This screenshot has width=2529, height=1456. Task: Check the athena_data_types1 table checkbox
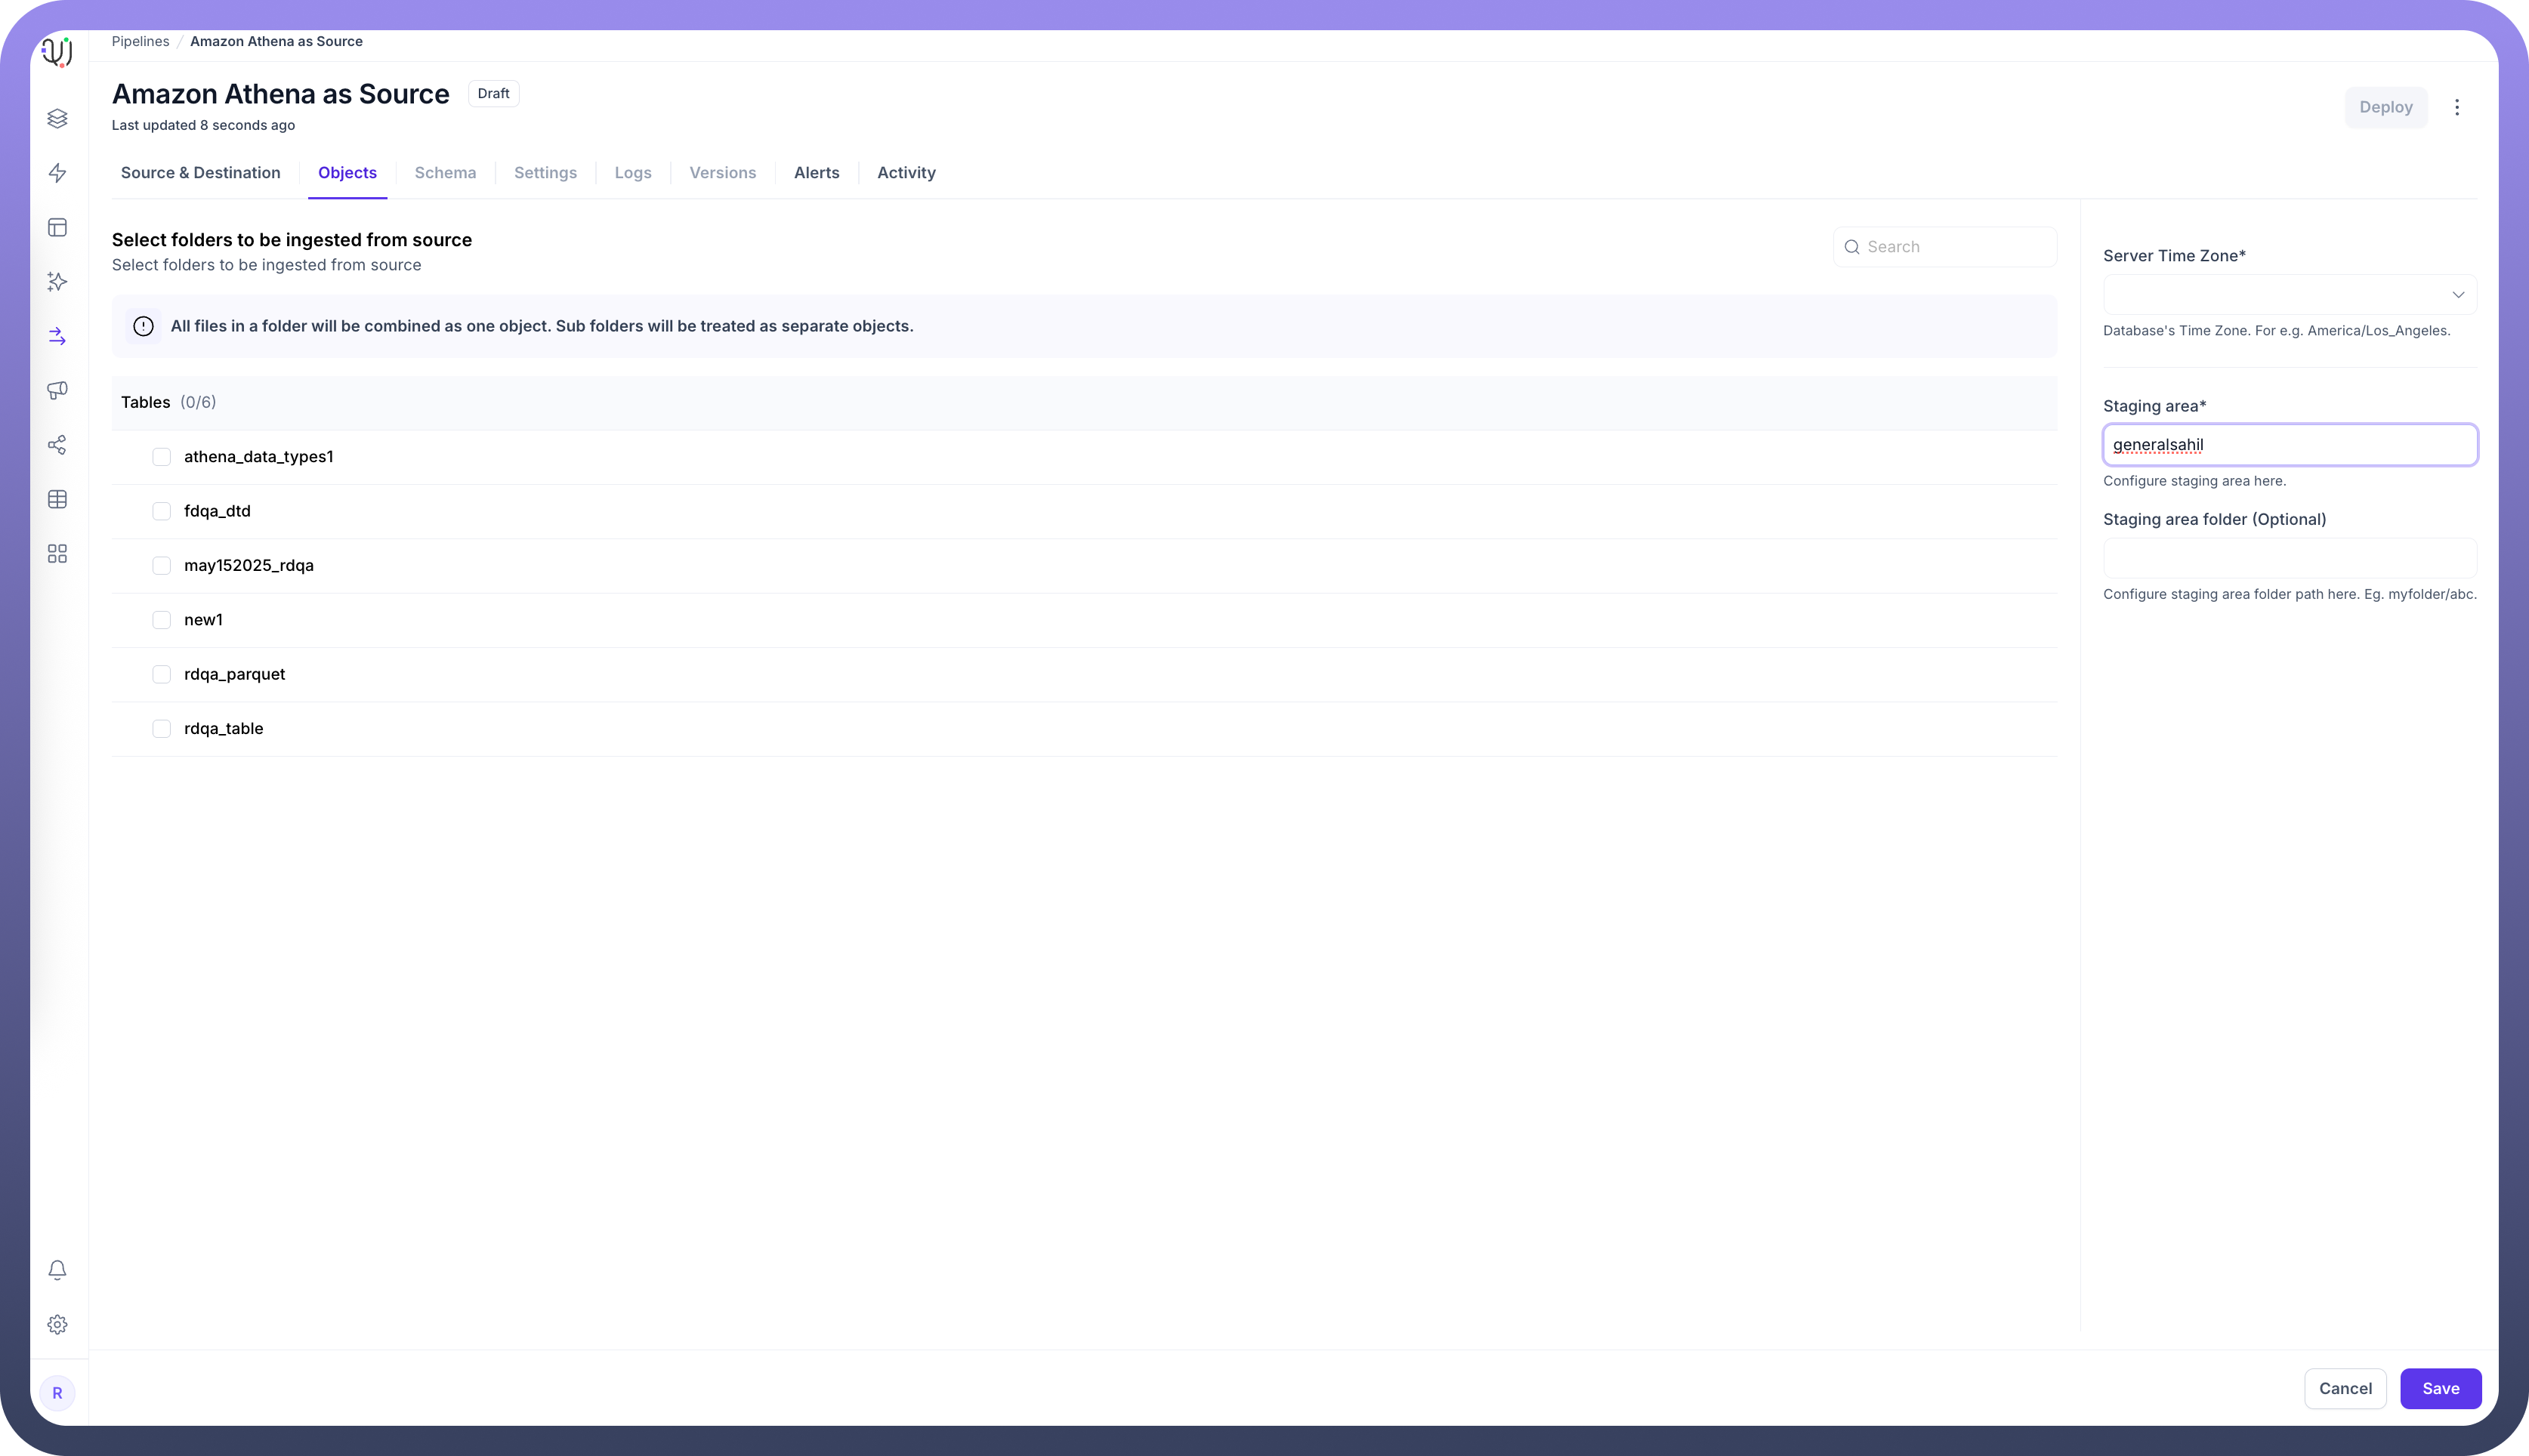tap(161, 457)
